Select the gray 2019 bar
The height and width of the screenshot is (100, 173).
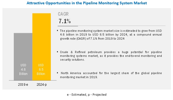[x=23, y=57]
